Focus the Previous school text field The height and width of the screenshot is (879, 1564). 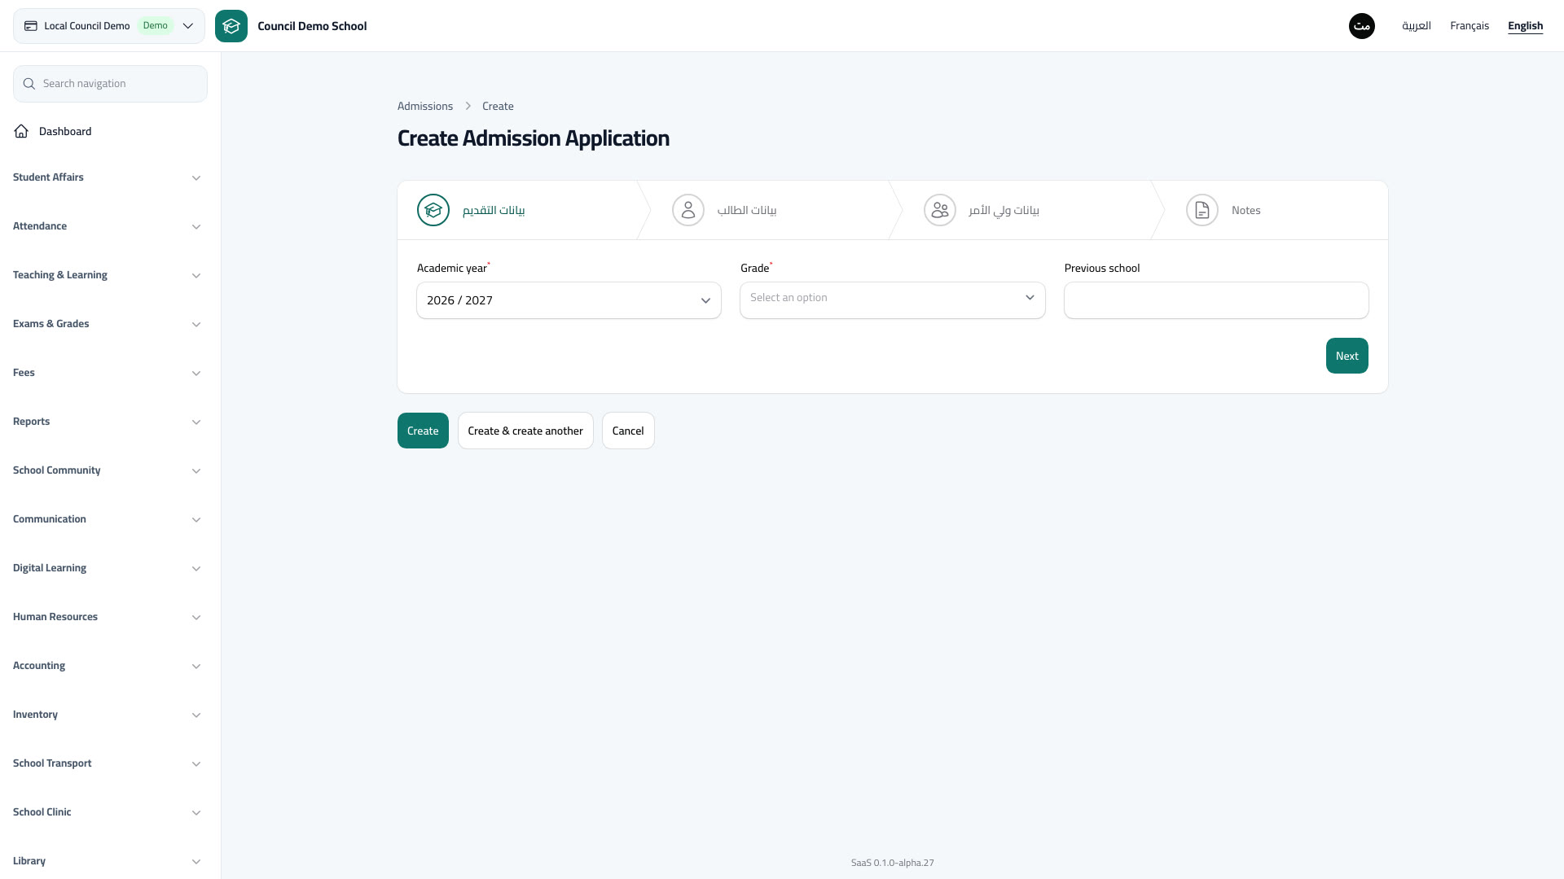[x=1216, y=300]
